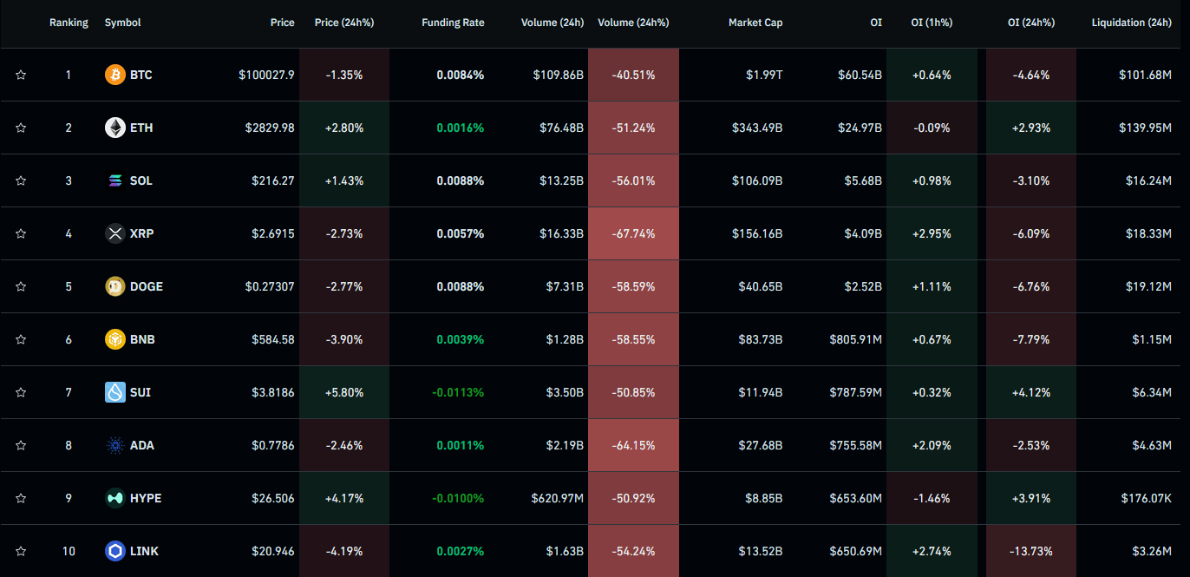Star BTC as a favorite
Image resolution: width=1190 pixels, height=577 pixels.
[21, 75]
